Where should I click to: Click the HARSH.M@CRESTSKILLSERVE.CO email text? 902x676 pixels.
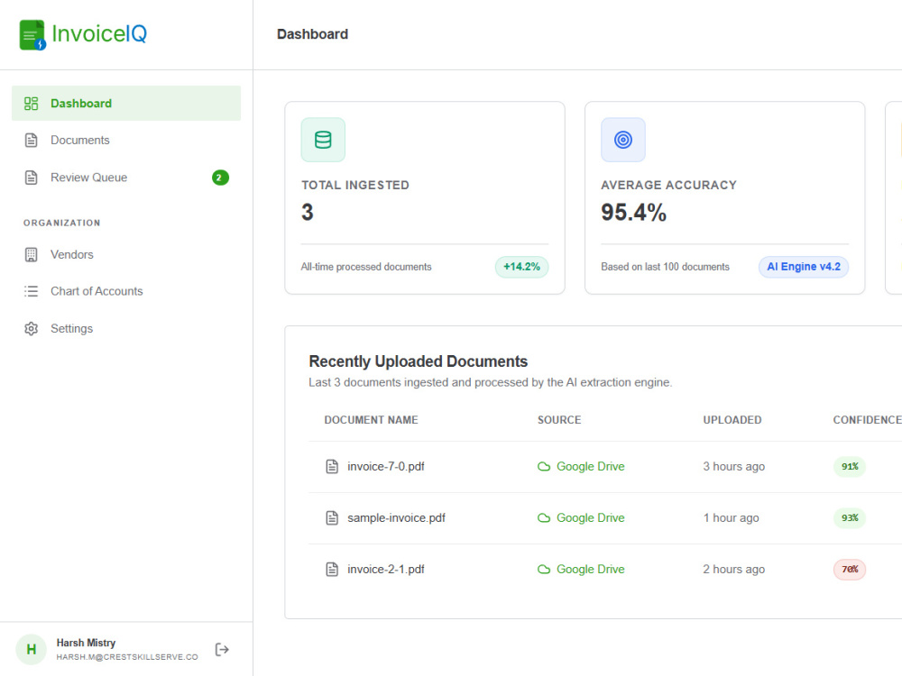click(x=127, y=657)
